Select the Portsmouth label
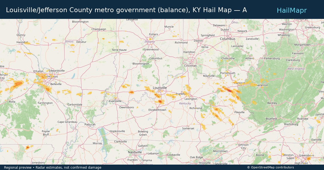324x170 pixels. click(228, 73)
